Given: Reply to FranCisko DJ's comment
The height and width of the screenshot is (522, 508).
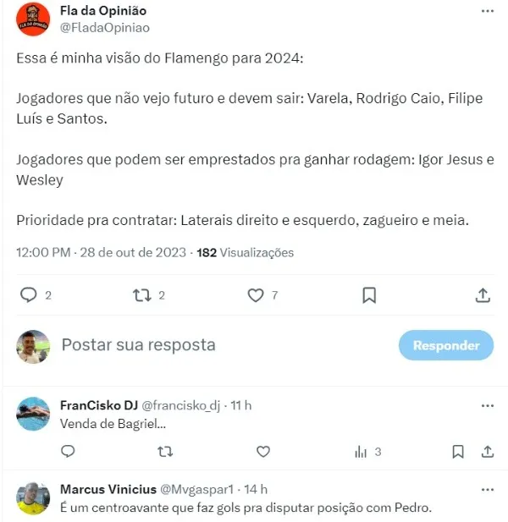Looking at the screenshot, I should click(x=68, y=452).
